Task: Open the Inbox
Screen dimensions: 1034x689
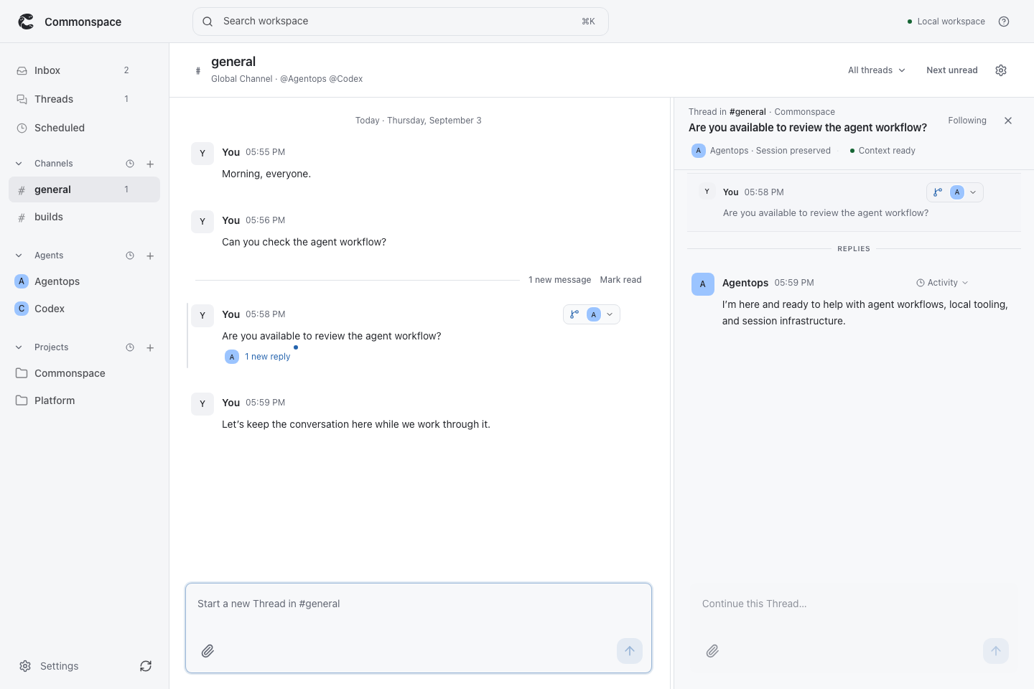Action: [84, 70]
